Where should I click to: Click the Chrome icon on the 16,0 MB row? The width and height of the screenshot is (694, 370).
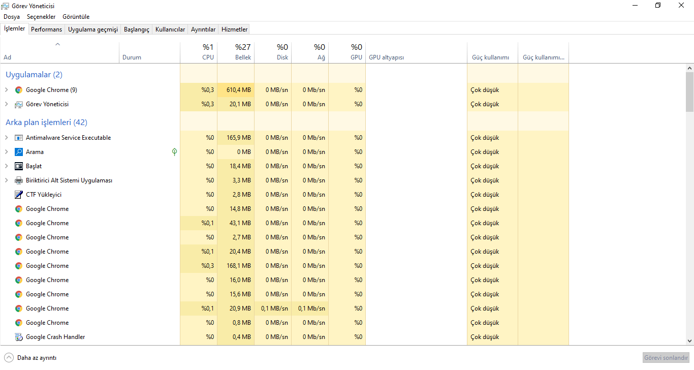pos(19,280)
